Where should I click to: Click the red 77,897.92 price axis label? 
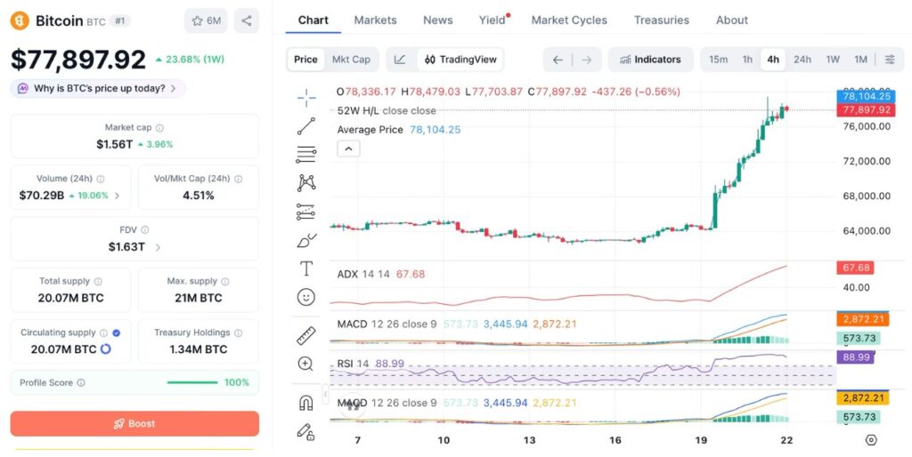[x=866, y=109]
